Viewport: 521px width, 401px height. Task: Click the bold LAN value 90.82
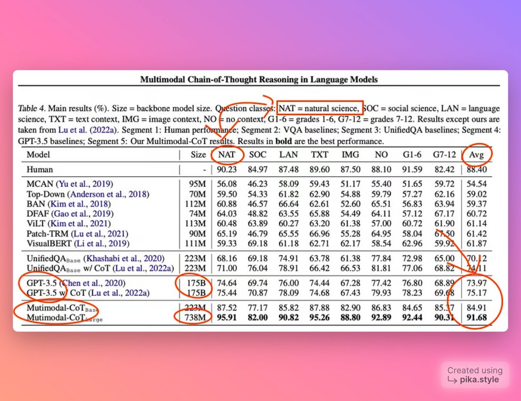tap(289, 319)
